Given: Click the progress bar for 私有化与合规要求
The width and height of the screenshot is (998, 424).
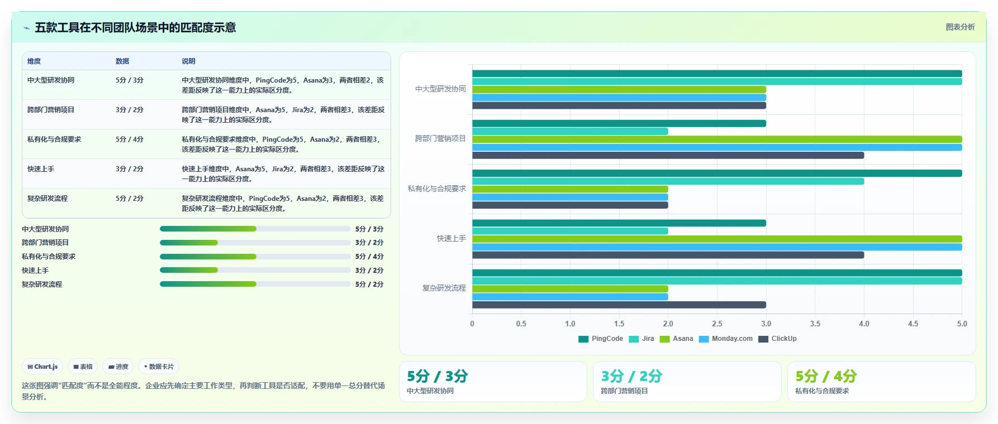Looking at the screenshot, I should point(255,257).
